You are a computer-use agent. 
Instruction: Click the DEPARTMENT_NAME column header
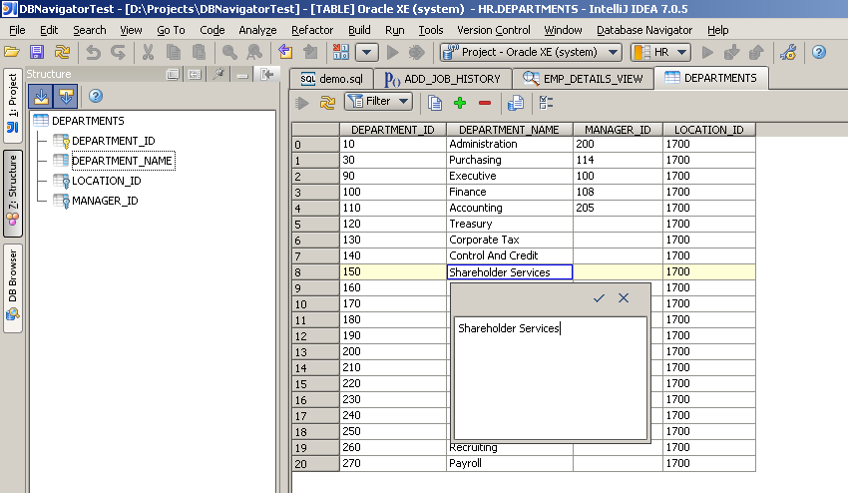pyautogui.click(x=509, y=130)
